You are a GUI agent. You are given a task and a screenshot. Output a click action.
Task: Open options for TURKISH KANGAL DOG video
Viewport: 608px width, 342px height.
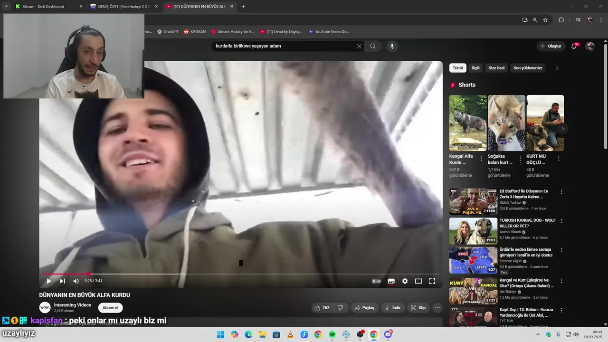pyautogui.click(x=561, y=221)
